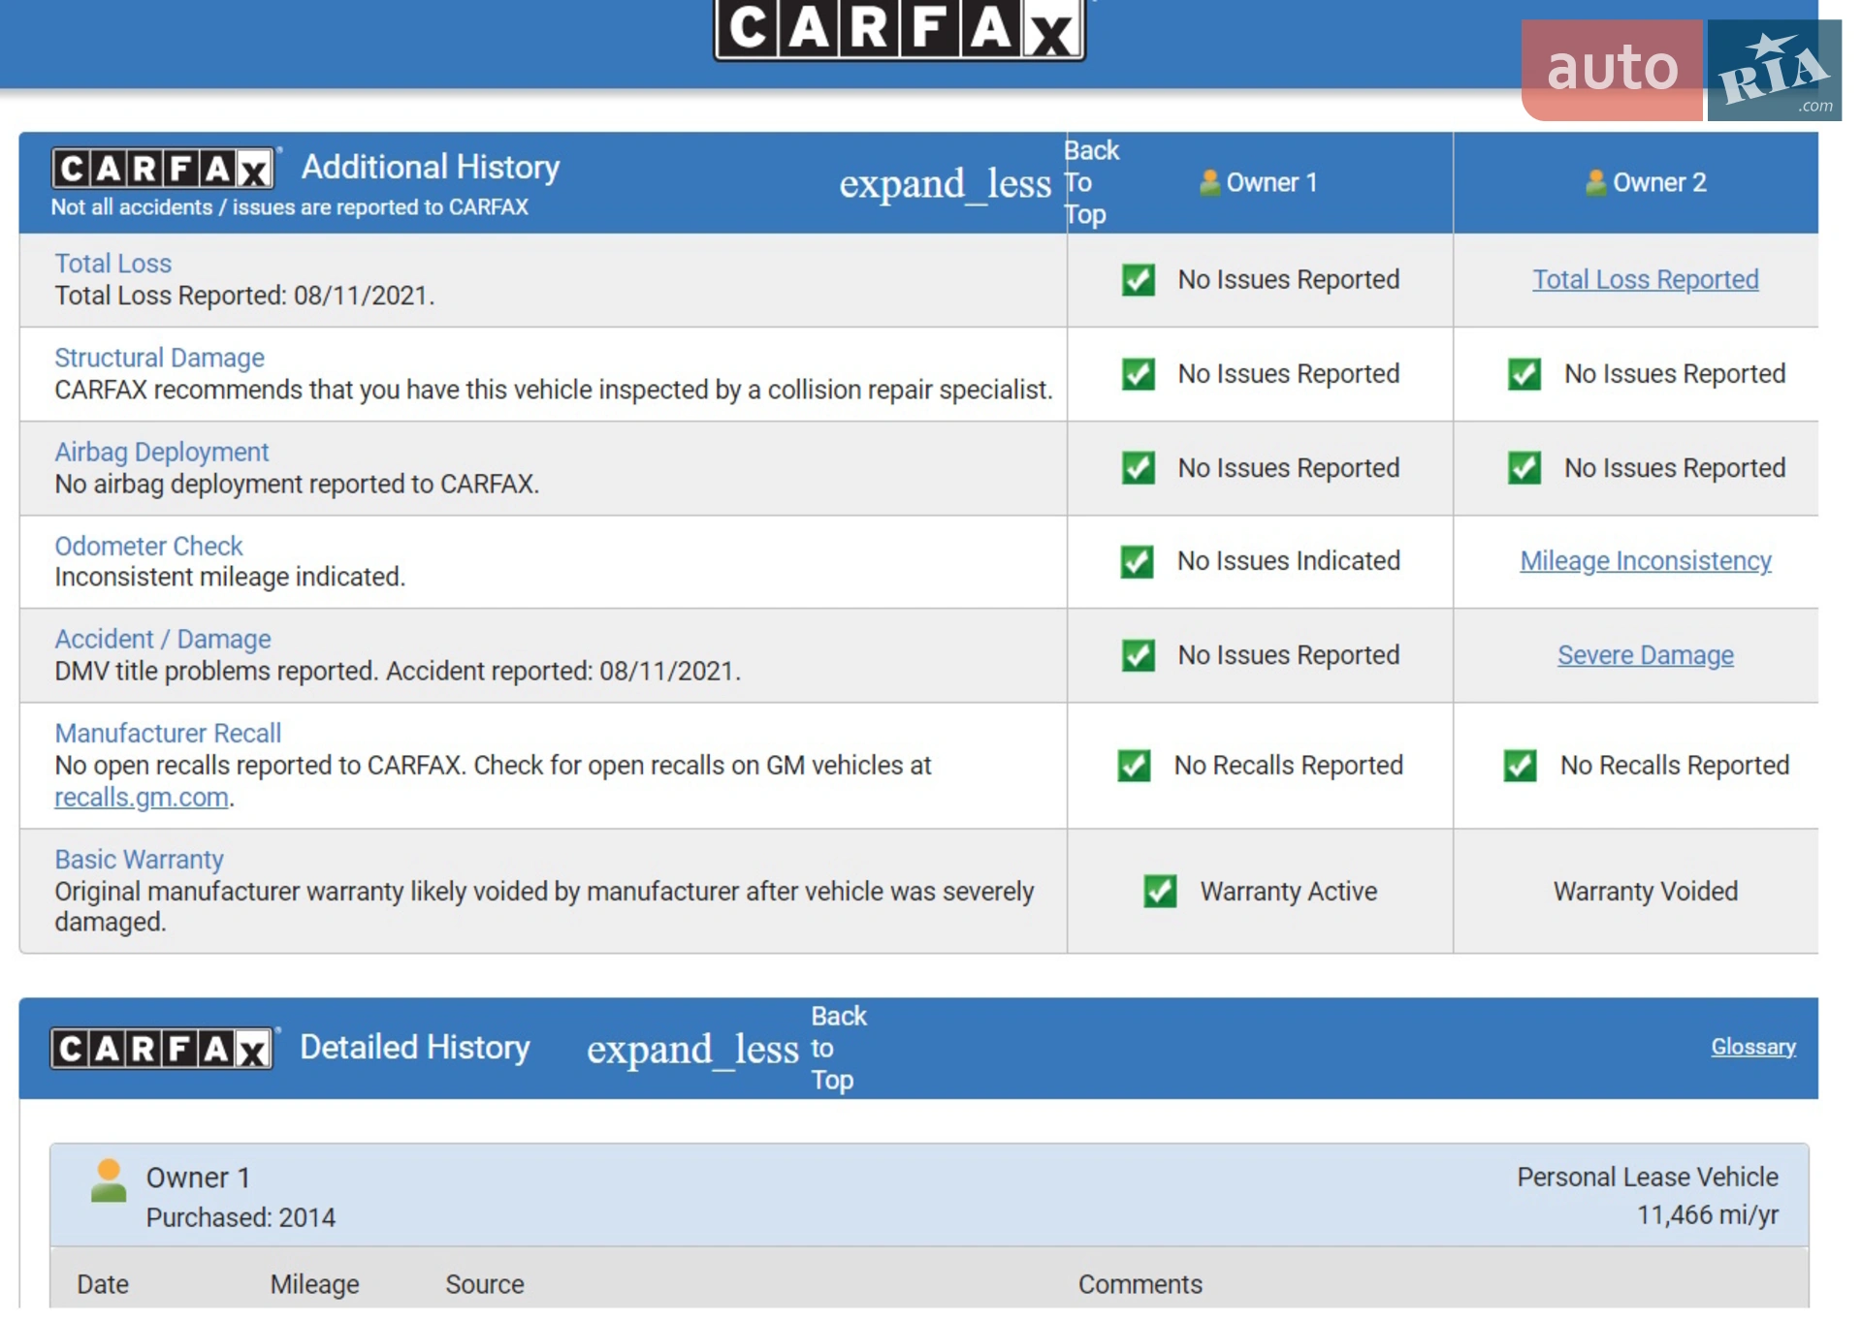The image size is (1862, 1321).
Task: Open the Mileage Inconsistency link
Action: 1645,561
